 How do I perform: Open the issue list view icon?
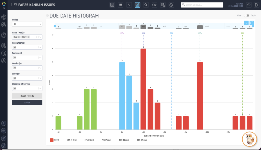pos(121,5)
